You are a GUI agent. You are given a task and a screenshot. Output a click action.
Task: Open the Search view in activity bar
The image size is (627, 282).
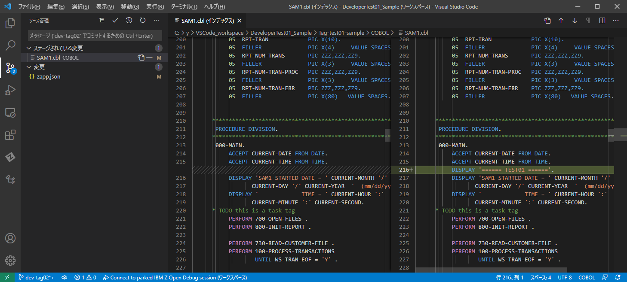coord(10,45)
